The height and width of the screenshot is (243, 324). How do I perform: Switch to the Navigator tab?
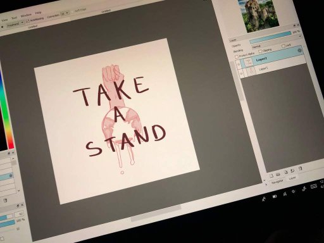[x=277, y=182]
